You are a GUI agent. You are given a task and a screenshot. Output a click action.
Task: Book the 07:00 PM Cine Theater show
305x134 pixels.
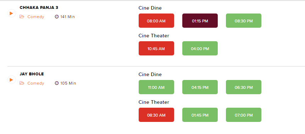[244, 115]
